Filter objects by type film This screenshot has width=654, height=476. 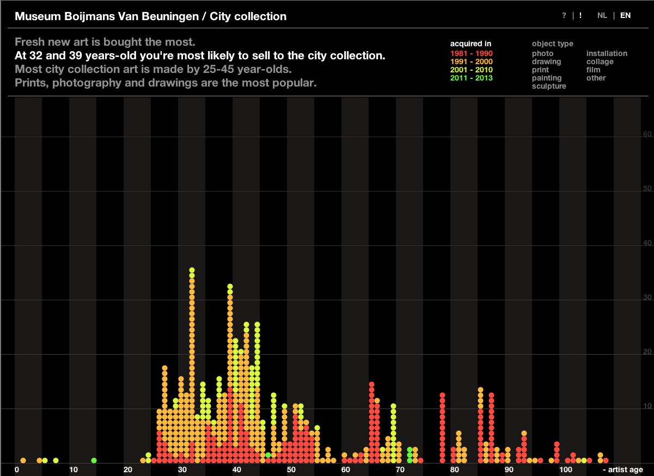click(593, 70)
